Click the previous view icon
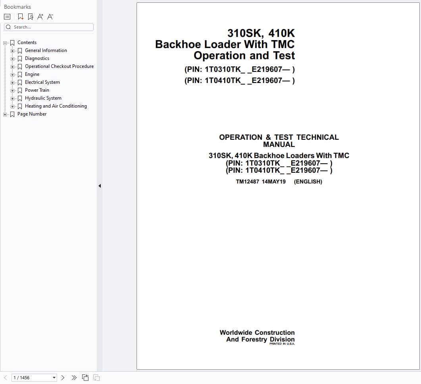 point(85,378)
